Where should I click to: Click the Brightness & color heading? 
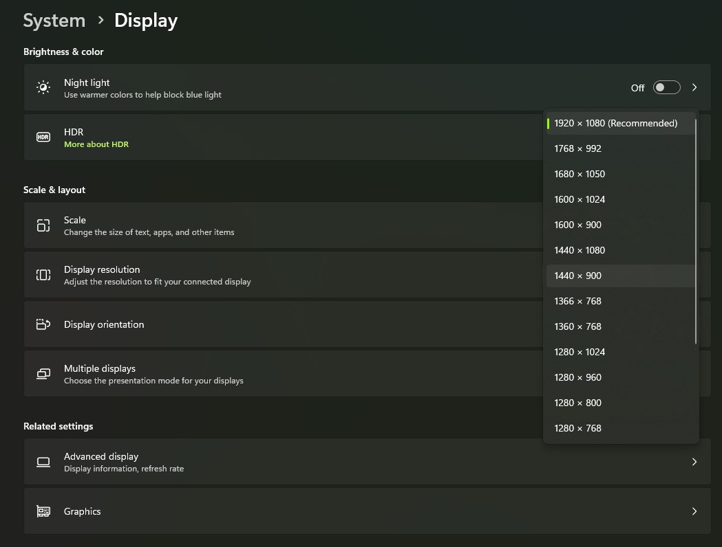pos(63,52)
